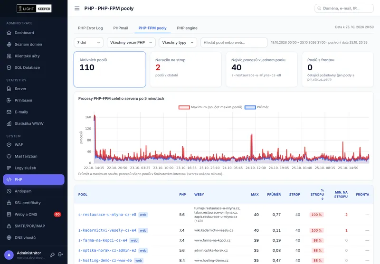
Task: Click the E-maily envelope icon
Action: pyautogui.click(x=9, y=112)
